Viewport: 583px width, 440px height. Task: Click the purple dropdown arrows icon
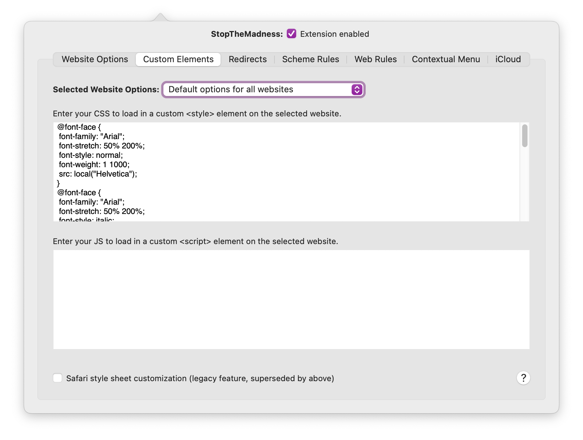coord(357,90)
